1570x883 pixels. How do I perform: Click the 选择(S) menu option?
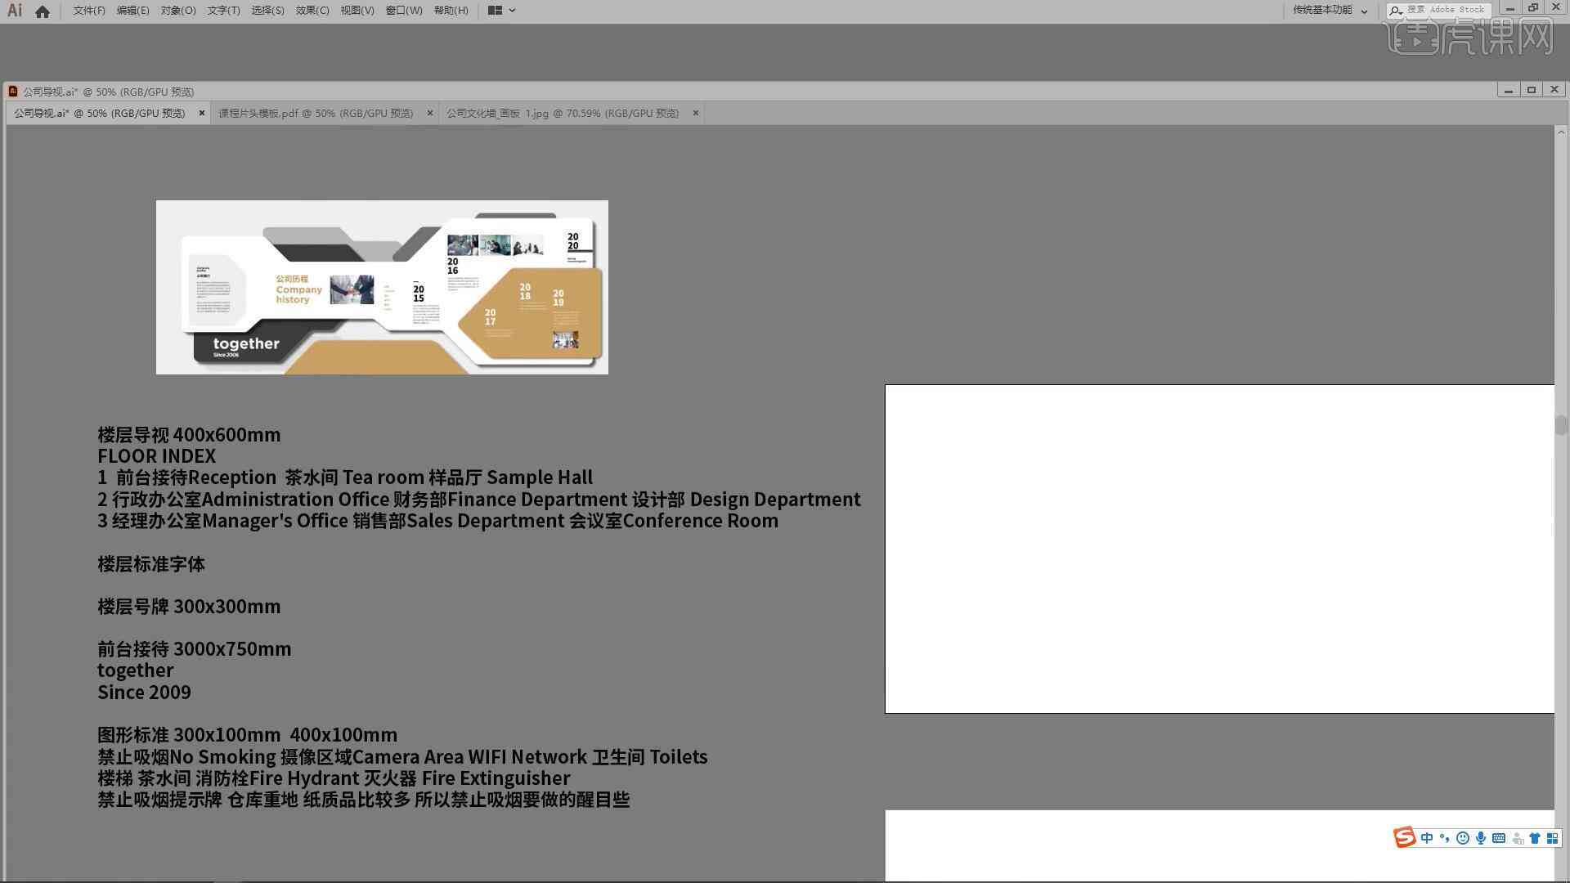tap(265, 10)
